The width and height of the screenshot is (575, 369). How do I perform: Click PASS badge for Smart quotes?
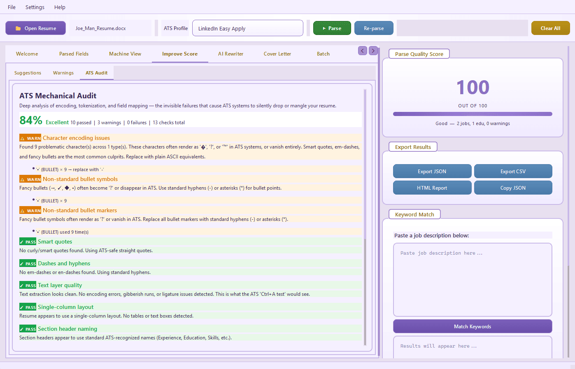[28, 242]
